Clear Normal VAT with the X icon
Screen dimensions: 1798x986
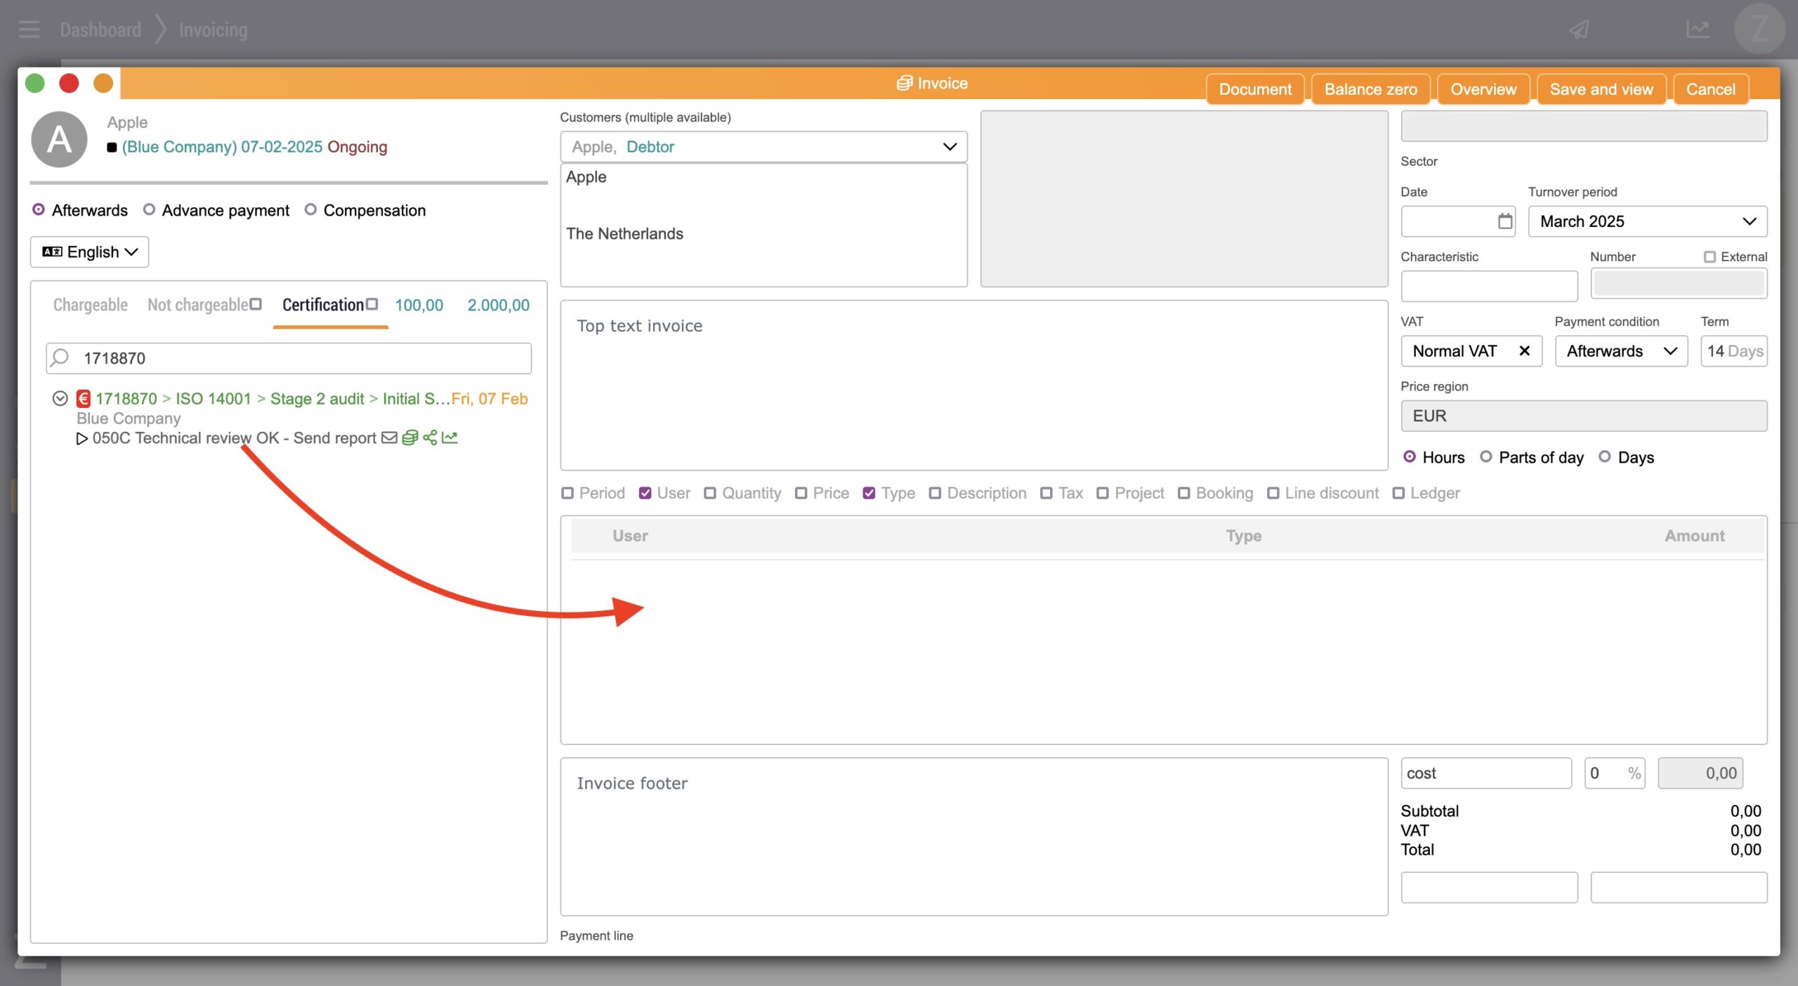tap(1524, 351)
